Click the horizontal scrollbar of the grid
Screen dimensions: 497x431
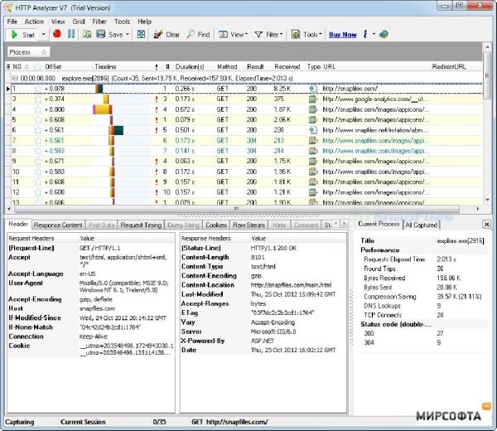point(237,209)
